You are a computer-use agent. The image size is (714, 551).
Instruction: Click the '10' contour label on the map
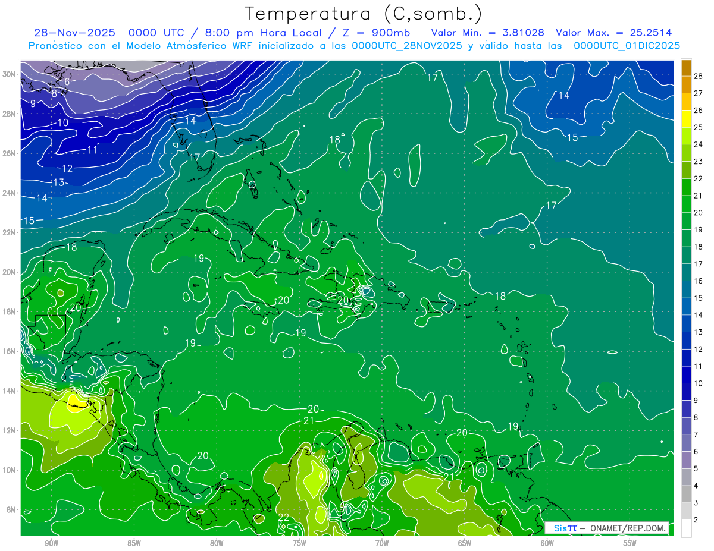pyautogui.click(x=62, y=123)
